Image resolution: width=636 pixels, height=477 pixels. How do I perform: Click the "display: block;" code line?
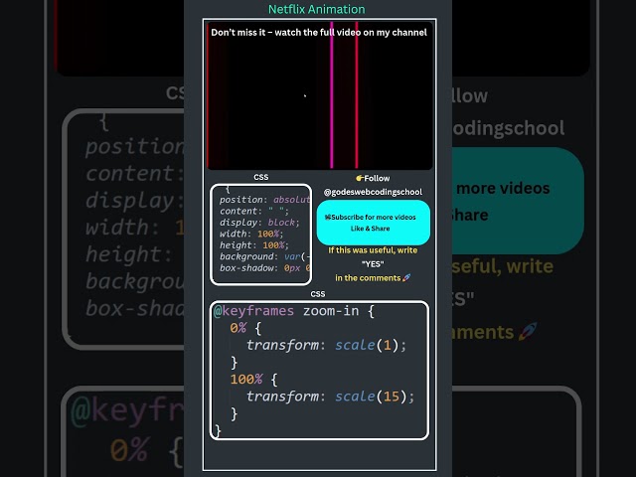[259, 223]
